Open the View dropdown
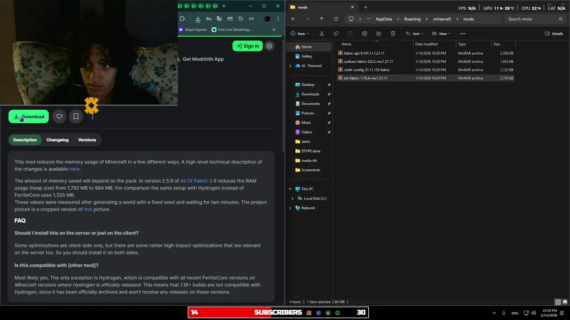Screen dimensions: 570x320 click(441, 34)
